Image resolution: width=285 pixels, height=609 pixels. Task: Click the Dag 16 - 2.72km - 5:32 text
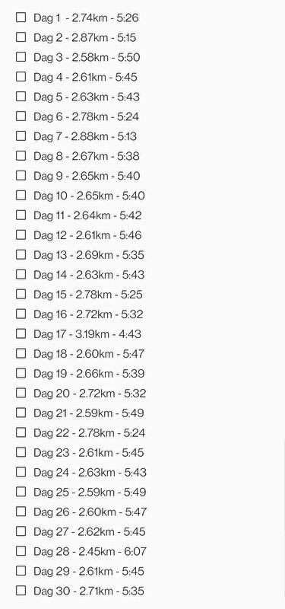(x=88, y=314)
